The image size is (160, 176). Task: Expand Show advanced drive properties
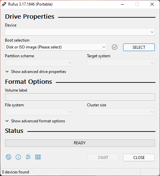pyautogui.click(x=36, y=72)
